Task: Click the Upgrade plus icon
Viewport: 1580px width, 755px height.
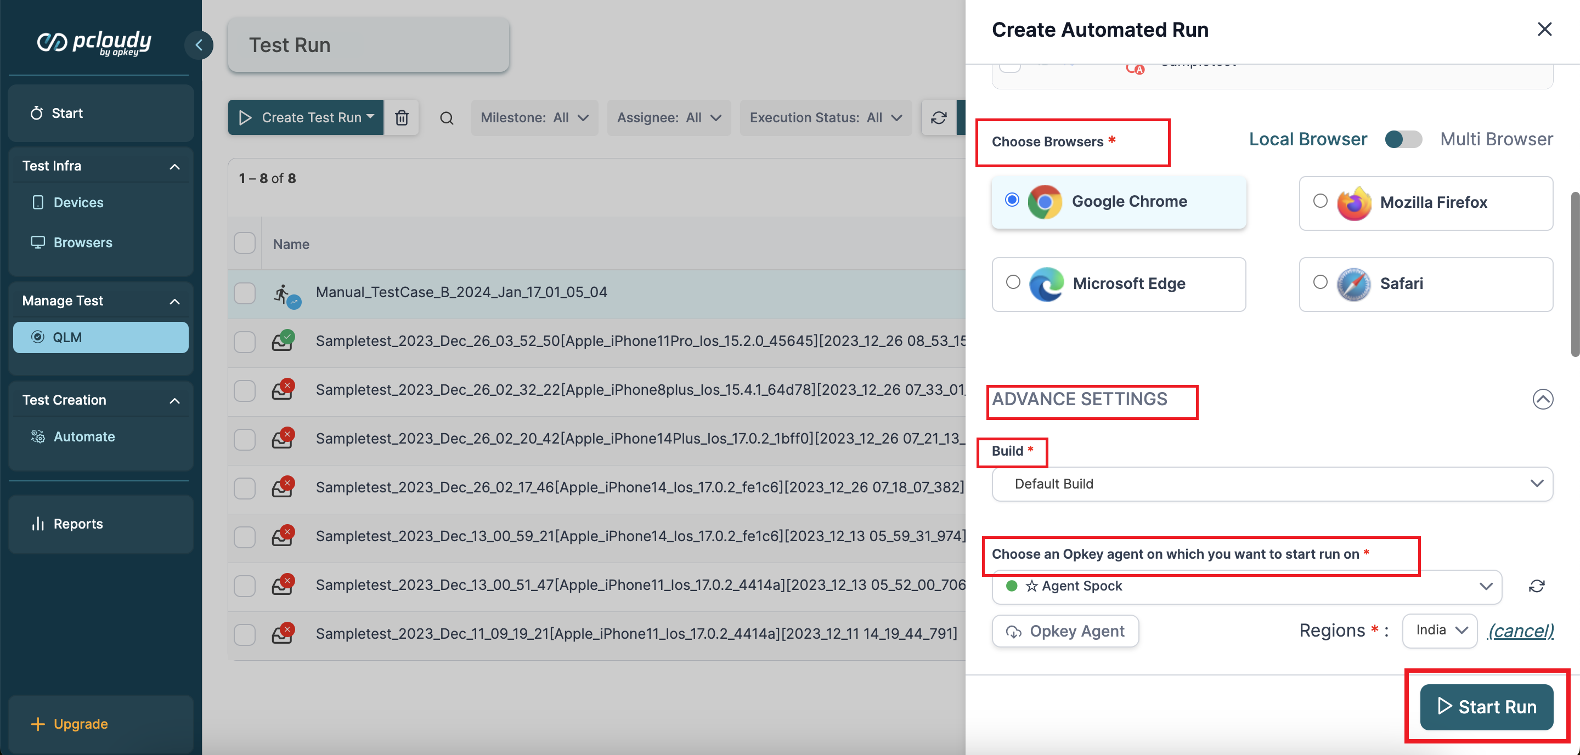Action: pos(38,724)
